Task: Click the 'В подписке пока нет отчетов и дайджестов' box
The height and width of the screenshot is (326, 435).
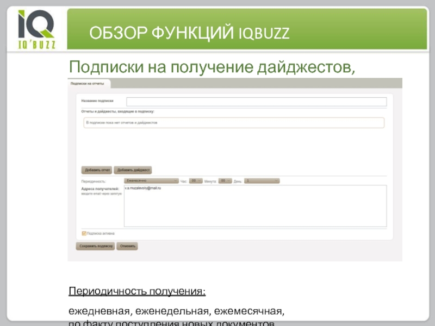Action: 234,123
